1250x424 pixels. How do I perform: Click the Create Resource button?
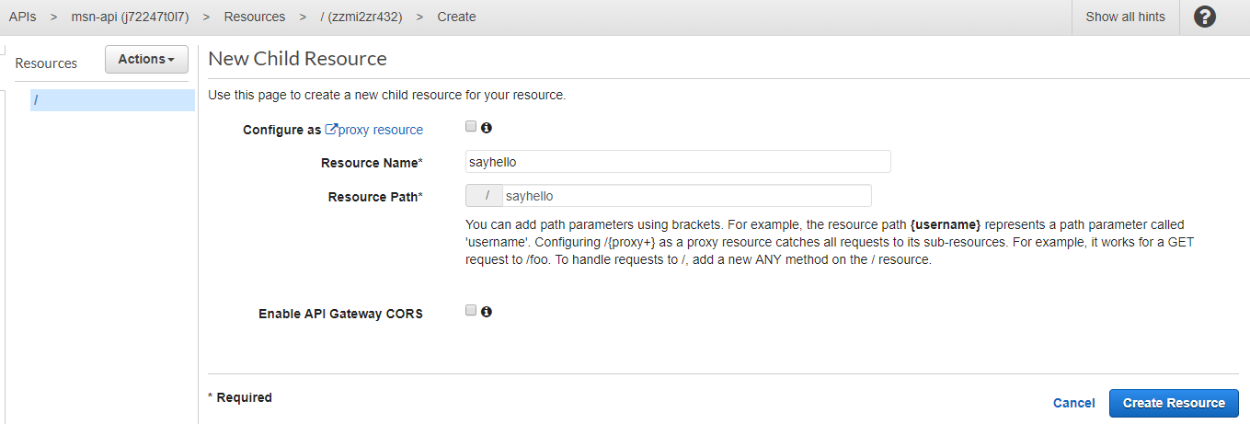click(1174, 403)
